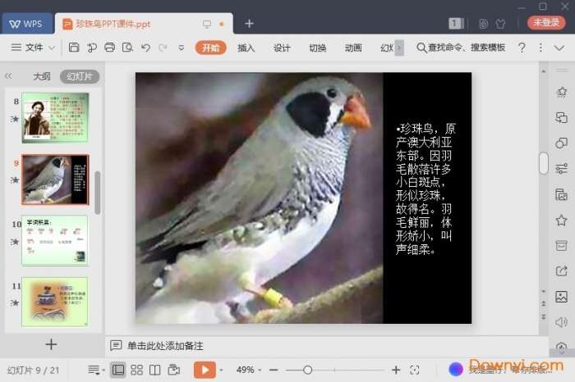575x382 pixels.
Task: Click the Export to PDF icon
Action: click(92, 48)
